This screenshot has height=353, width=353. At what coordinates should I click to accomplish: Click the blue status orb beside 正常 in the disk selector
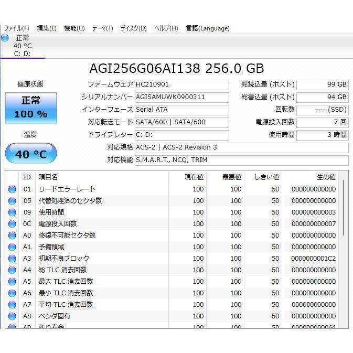coord(5,38)
